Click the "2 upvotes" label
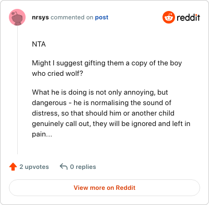The height and width of the screenshot is (205, 209). coord(34,167)
